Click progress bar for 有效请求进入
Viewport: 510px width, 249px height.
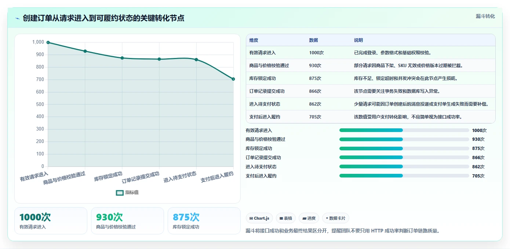click(x=404, y=130)
